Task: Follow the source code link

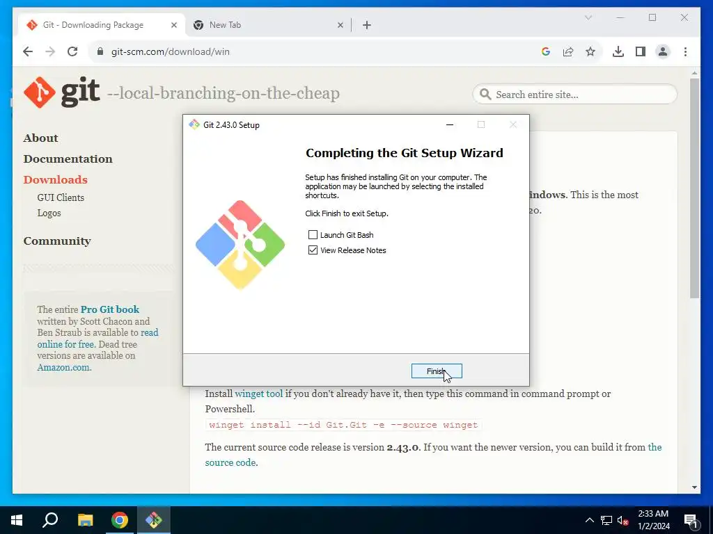Action: point(230,462)
